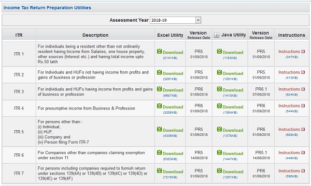This screenshot has width=311, height=186.
Task: Open the Assessment Year dropdown arrow
Action: click(x=198, y=20)
